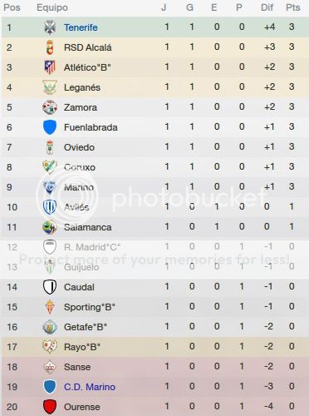This screenshot has width=309, height=416.
Task: Click the blue Fuenlabrada shield icon
Action: click(x=50, y=127)
